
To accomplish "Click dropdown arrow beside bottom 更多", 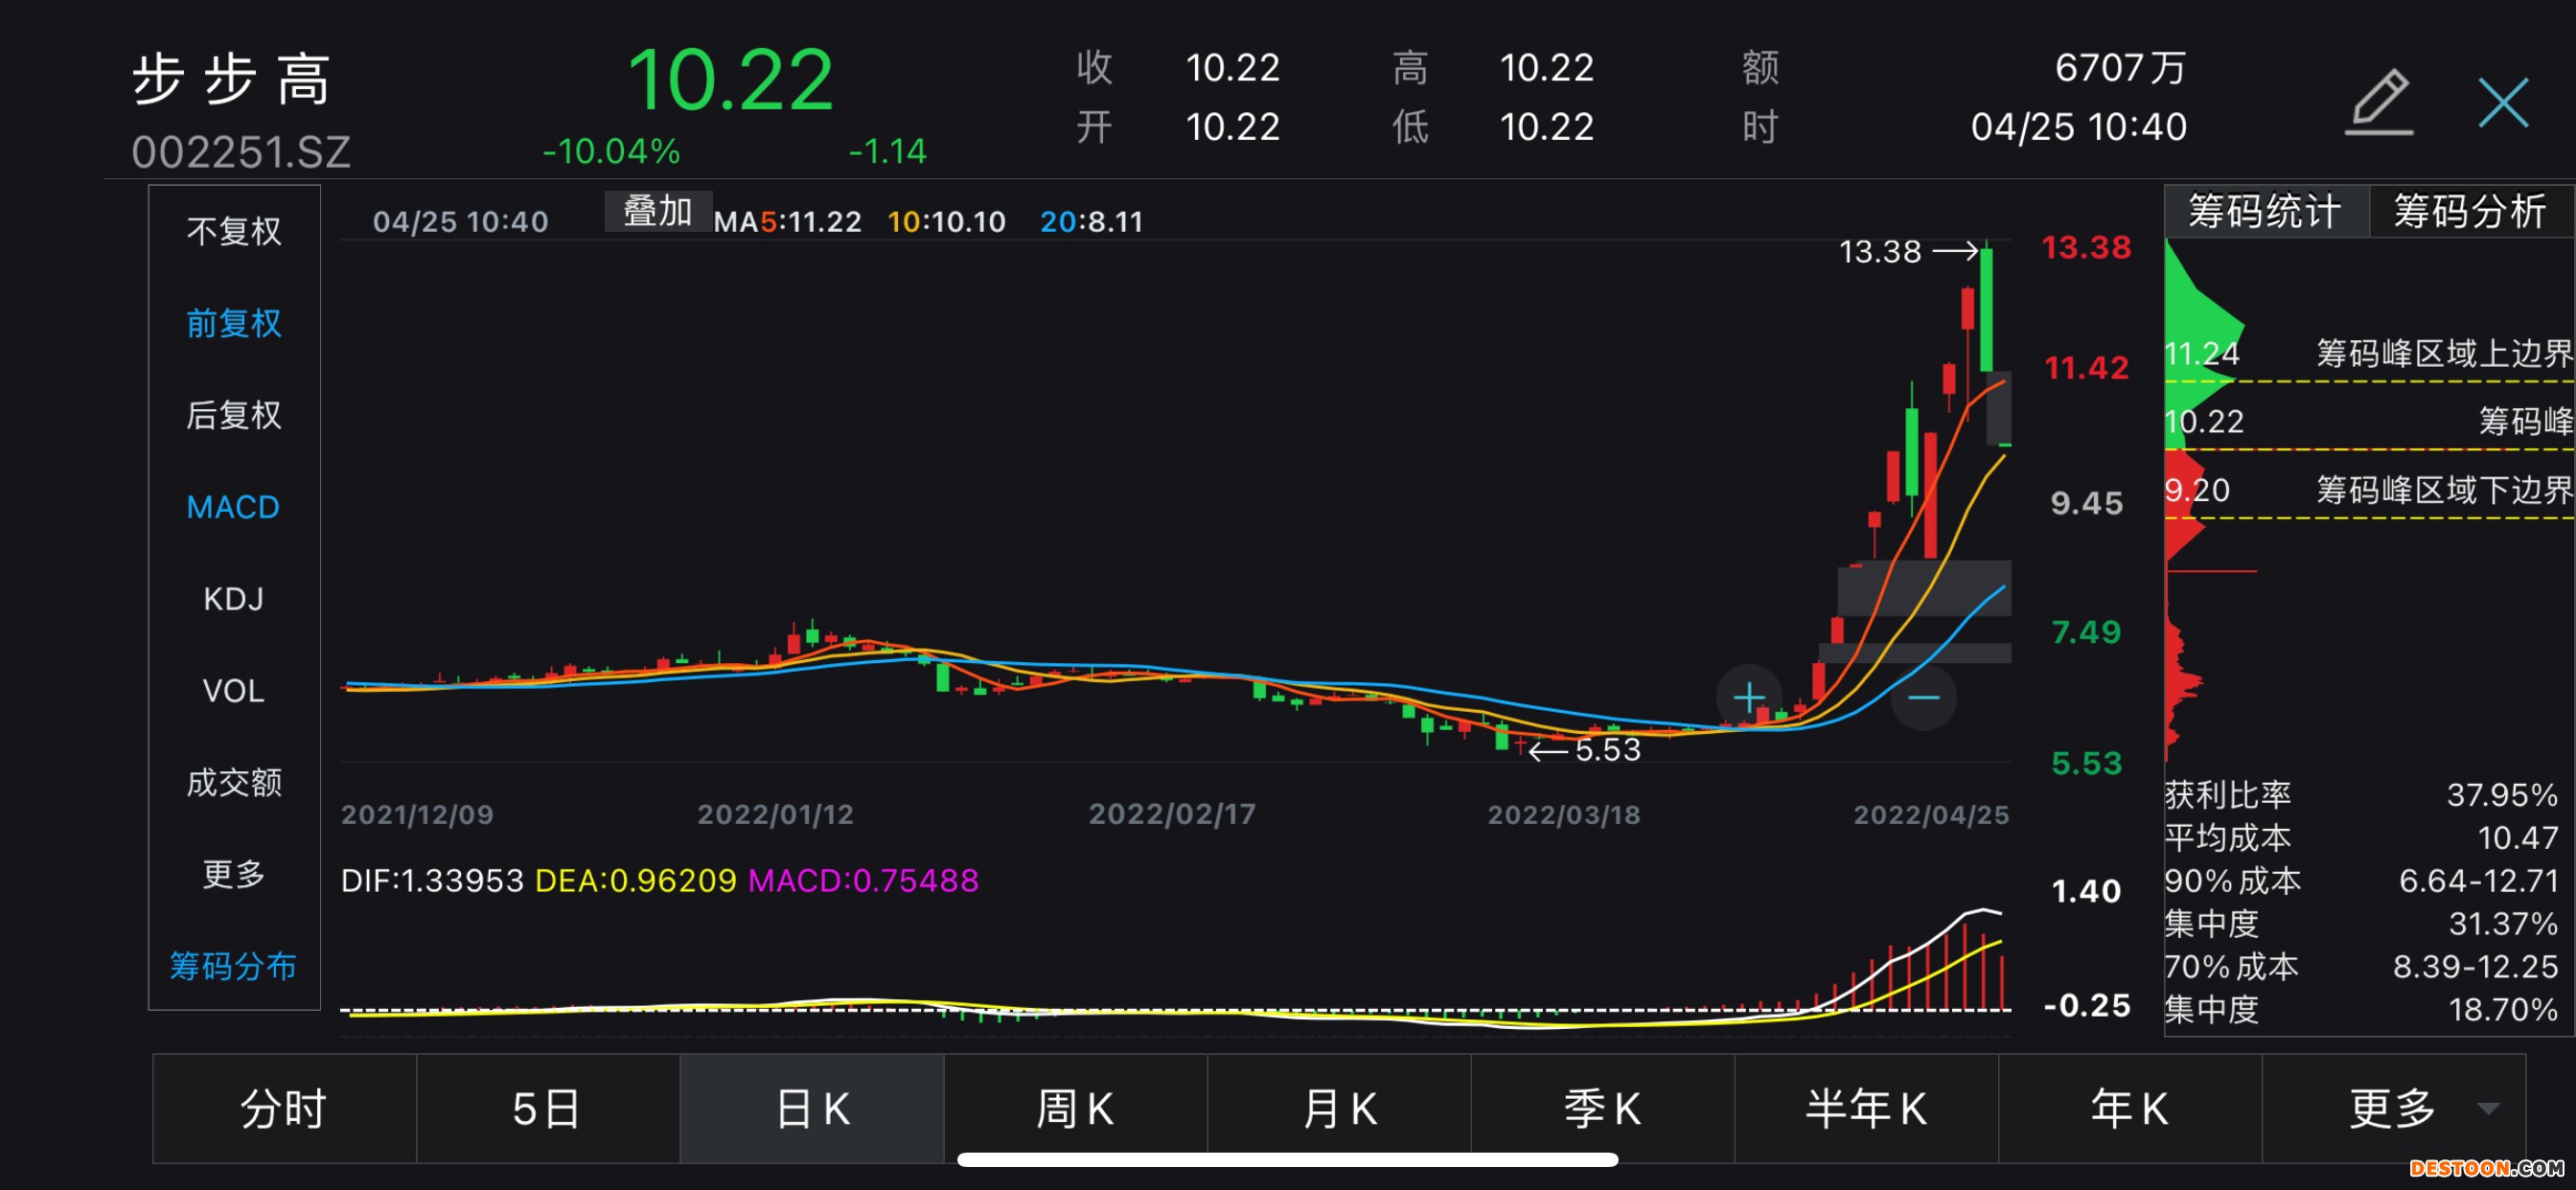I will 2488,1108.
